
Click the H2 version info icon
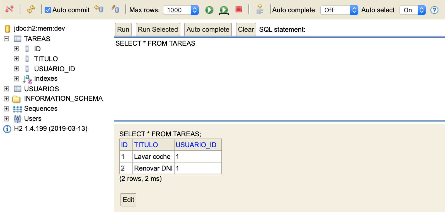pyautogui.click(x=7, y=129)
